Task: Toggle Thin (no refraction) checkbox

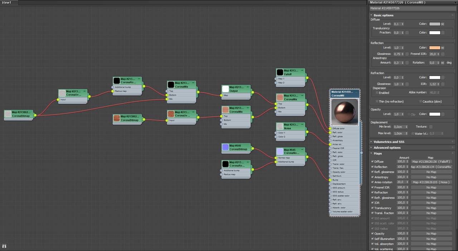Action: [377, 101]
